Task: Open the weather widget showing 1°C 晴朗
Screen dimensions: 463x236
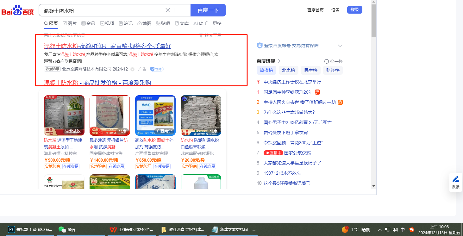Action: click(x=356, y=230)
